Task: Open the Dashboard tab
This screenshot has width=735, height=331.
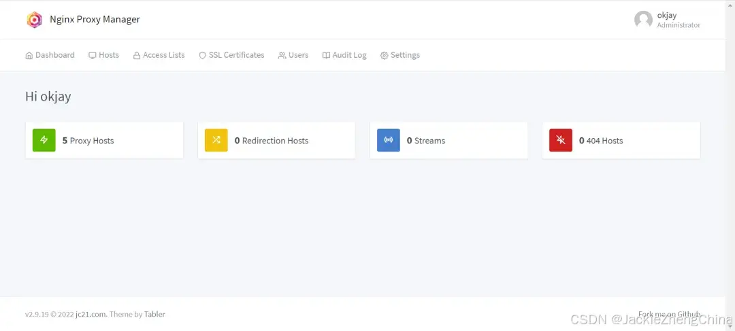Action: point(50,55)
